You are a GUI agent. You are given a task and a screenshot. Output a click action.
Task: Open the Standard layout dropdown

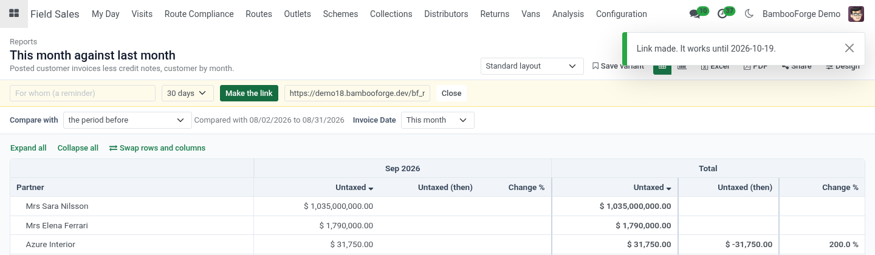(532, 66)
